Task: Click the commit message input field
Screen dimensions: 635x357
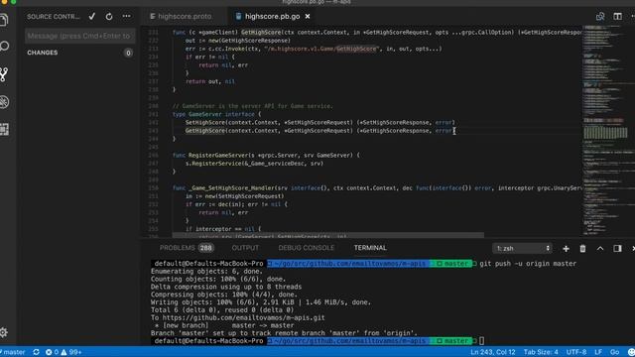Action: click(x=79, y=36)
